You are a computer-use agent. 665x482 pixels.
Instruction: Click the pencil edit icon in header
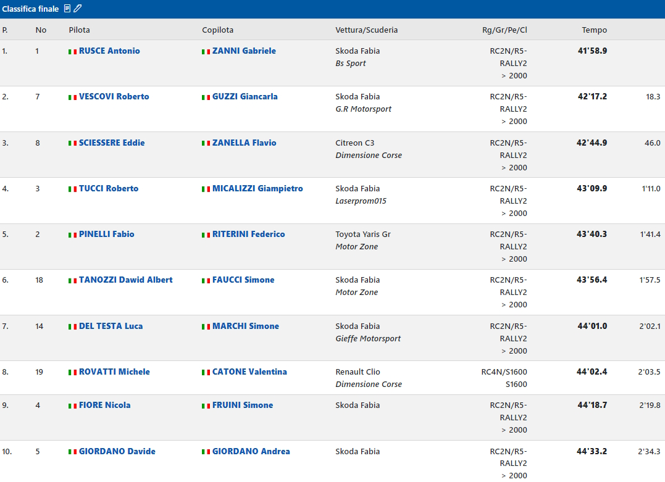point(77,9)
